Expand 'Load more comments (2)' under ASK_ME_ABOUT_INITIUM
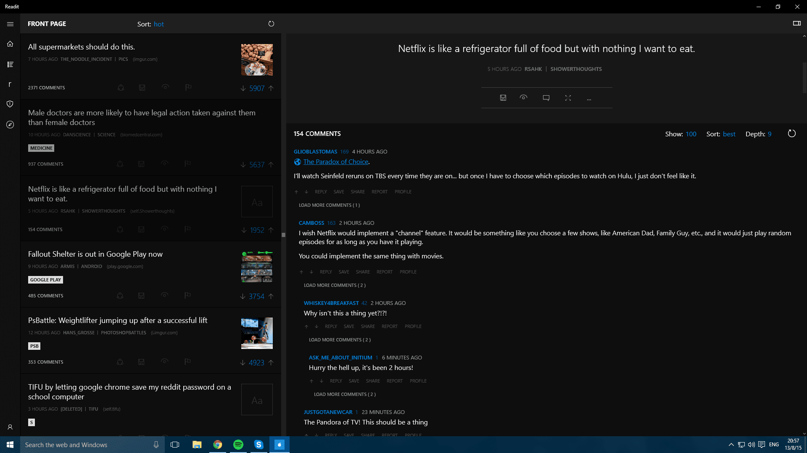Image resolution: width=807 pixels, height=453 pixels. coord(345,394)
